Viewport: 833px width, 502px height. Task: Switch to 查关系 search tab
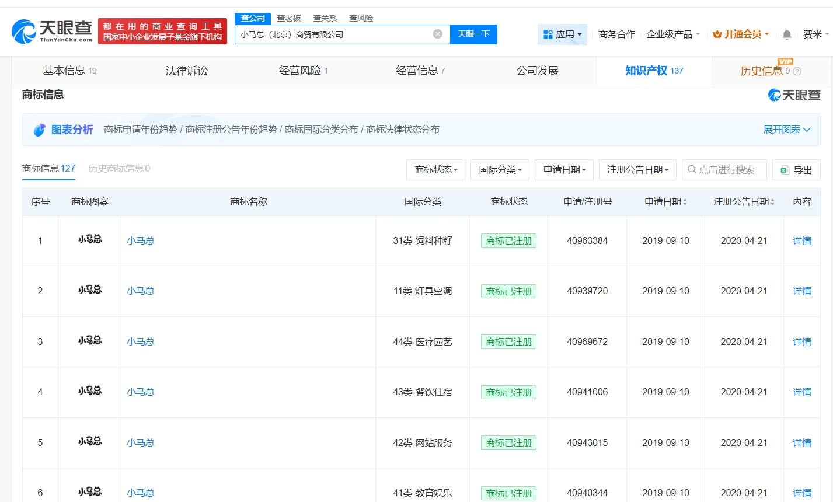[325, 18]
